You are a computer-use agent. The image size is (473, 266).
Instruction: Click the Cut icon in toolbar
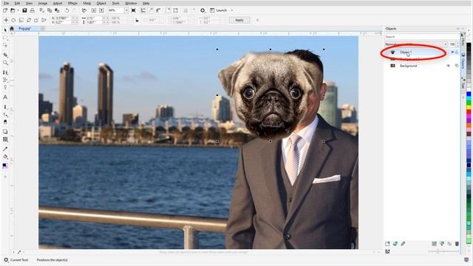tap(41, 10)
